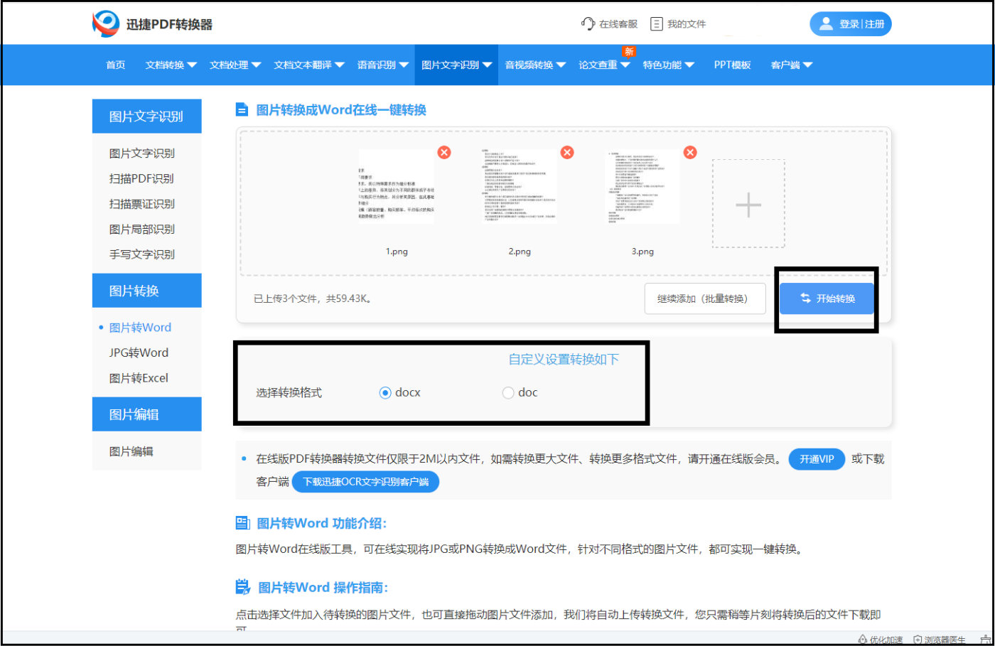995x646 pixels.
Task: Expand the 文档转换 dropdown menu
Action: tap(169, 64)
